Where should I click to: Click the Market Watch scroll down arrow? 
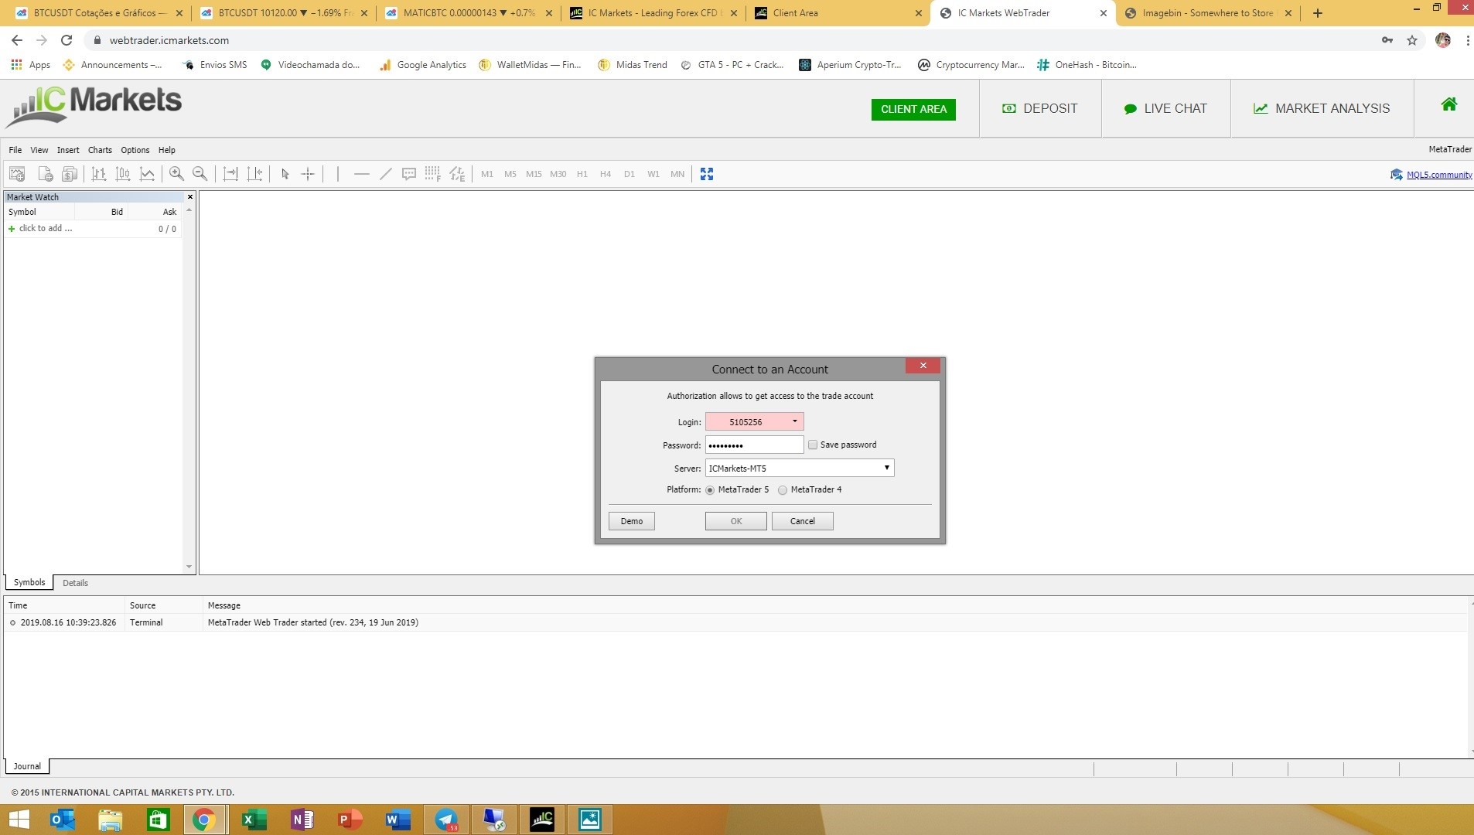pos(189,567)
